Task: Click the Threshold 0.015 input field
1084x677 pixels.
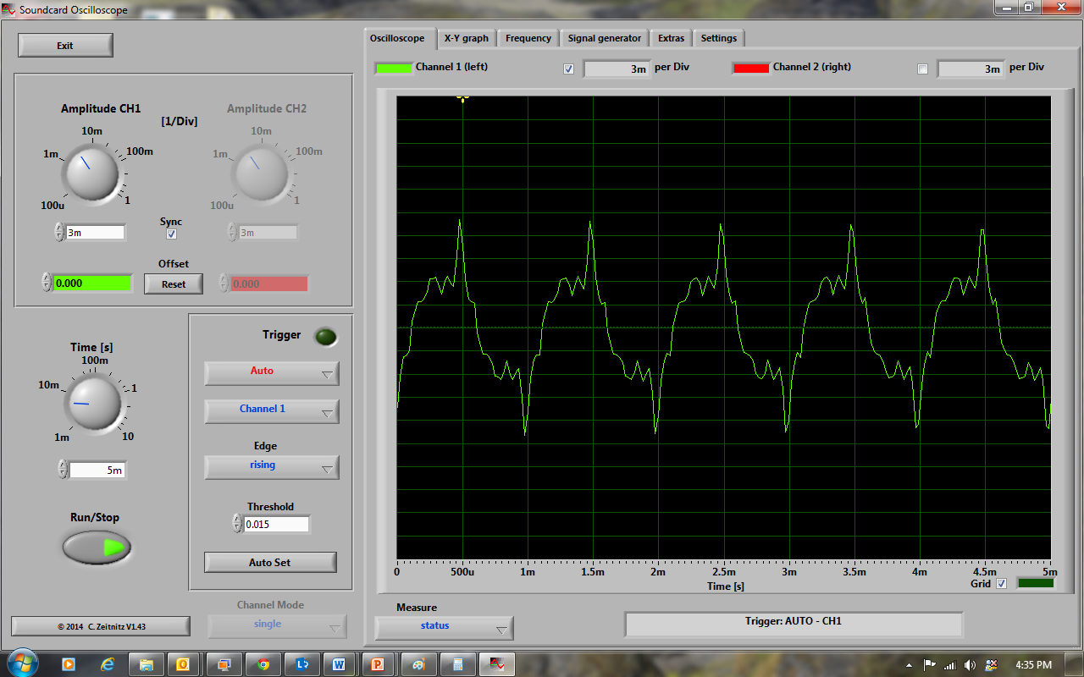Action: tap(277, 524)
